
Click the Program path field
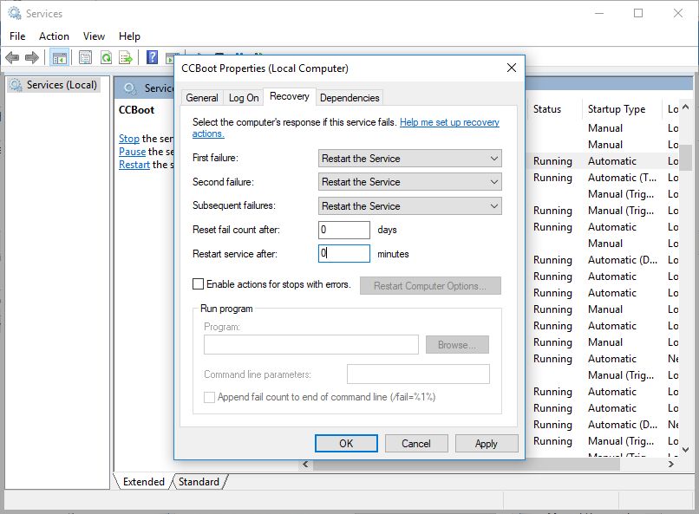[x=311, y=345]
